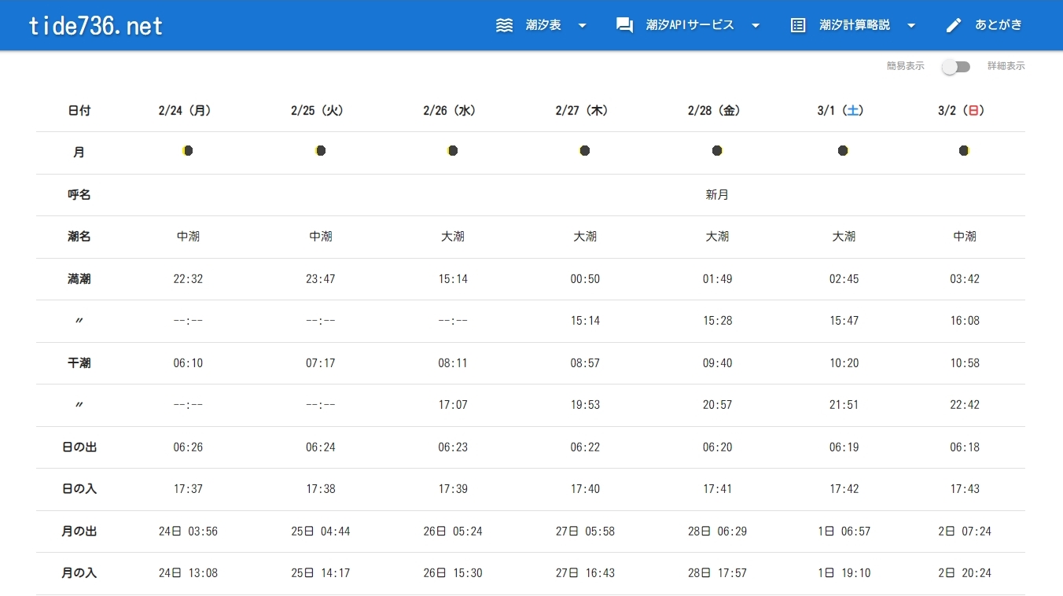1063x596 pixels.
Task: Click low tide time 08:11
Action: tap(453, 363)
